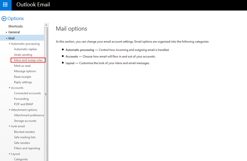Select the Mail tree item
The height and width of the screenshot is (161, 247).
point(11,38)
